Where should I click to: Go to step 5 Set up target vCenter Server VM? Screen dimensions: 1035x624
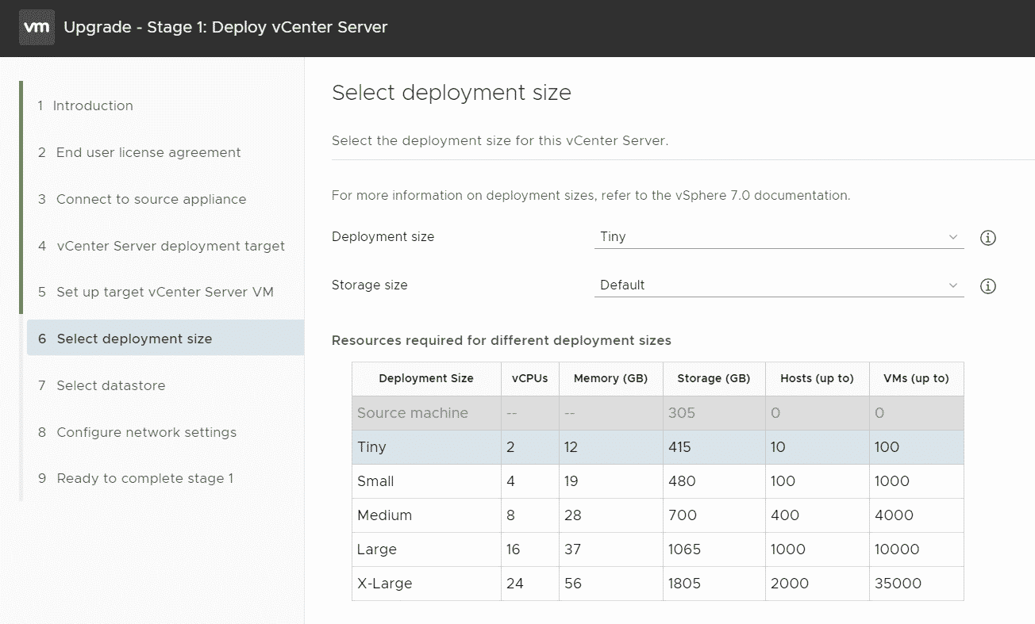[156, 292]
